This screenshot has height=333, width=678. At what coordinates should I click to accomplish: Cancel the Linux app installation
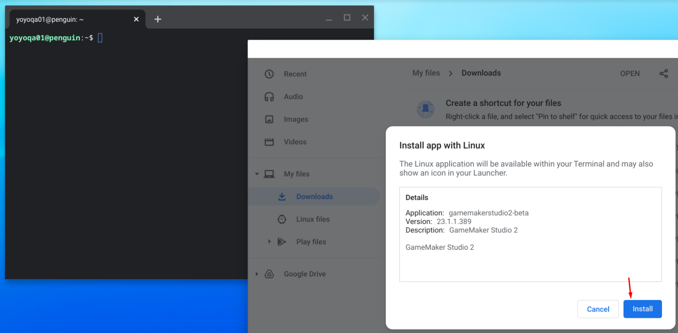(598, 309)
